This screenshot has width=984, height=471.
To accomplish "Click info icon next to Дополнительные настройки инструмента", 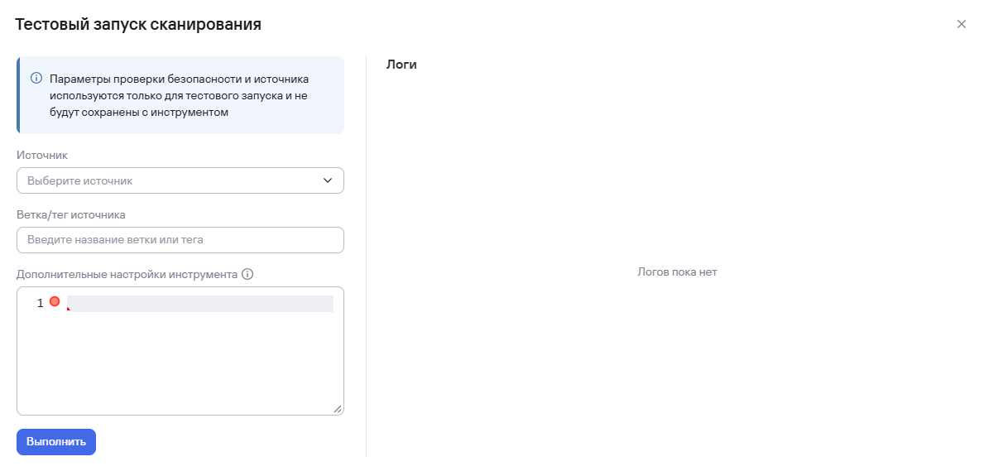I will coord(247,275).
